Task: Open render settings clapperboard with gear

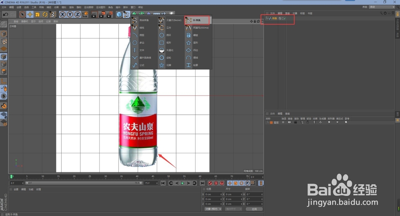Action: coord(110,14)
